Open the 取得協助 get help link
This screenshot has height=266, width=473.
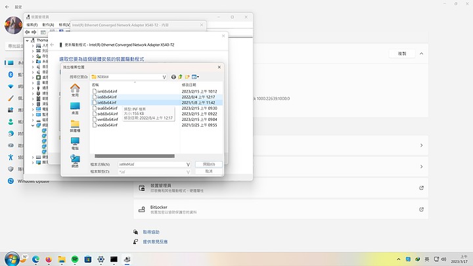pos(151,232)
